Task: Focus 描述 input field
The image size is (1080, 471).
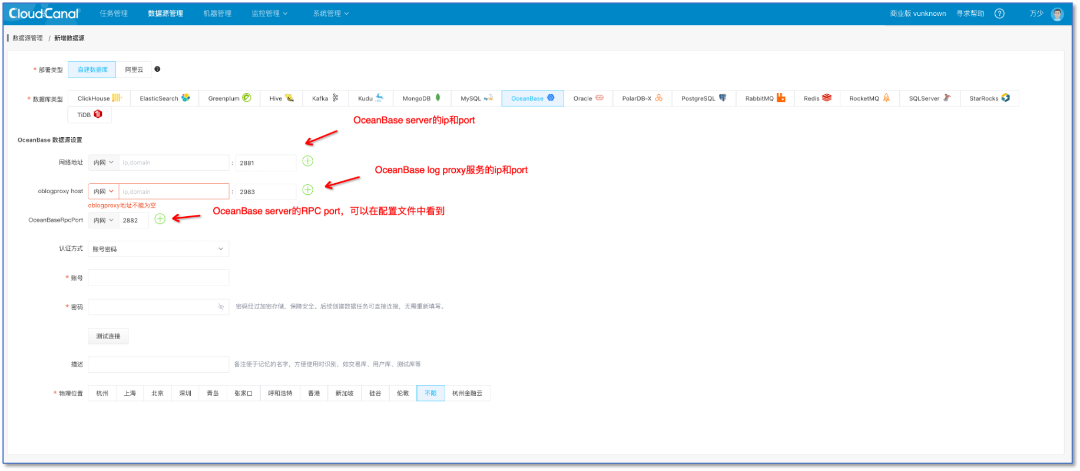Action: 158,364
